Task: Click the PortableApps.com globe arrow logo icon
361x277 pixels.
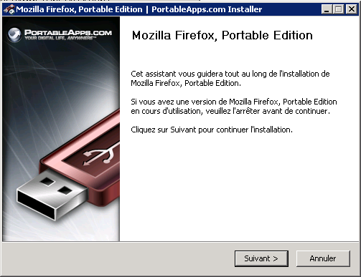Action: pyautogui.click(x=14, y=35)
